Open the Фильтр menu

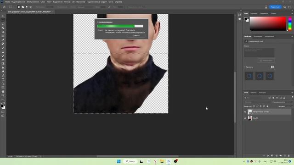(68, 2)
